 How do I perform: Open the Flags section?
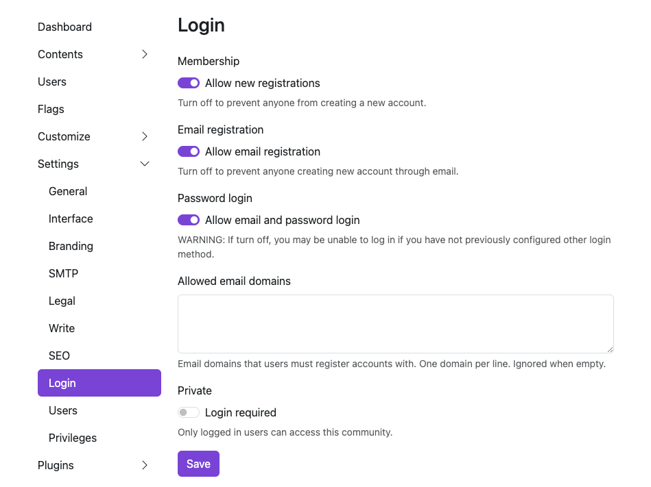51,109
